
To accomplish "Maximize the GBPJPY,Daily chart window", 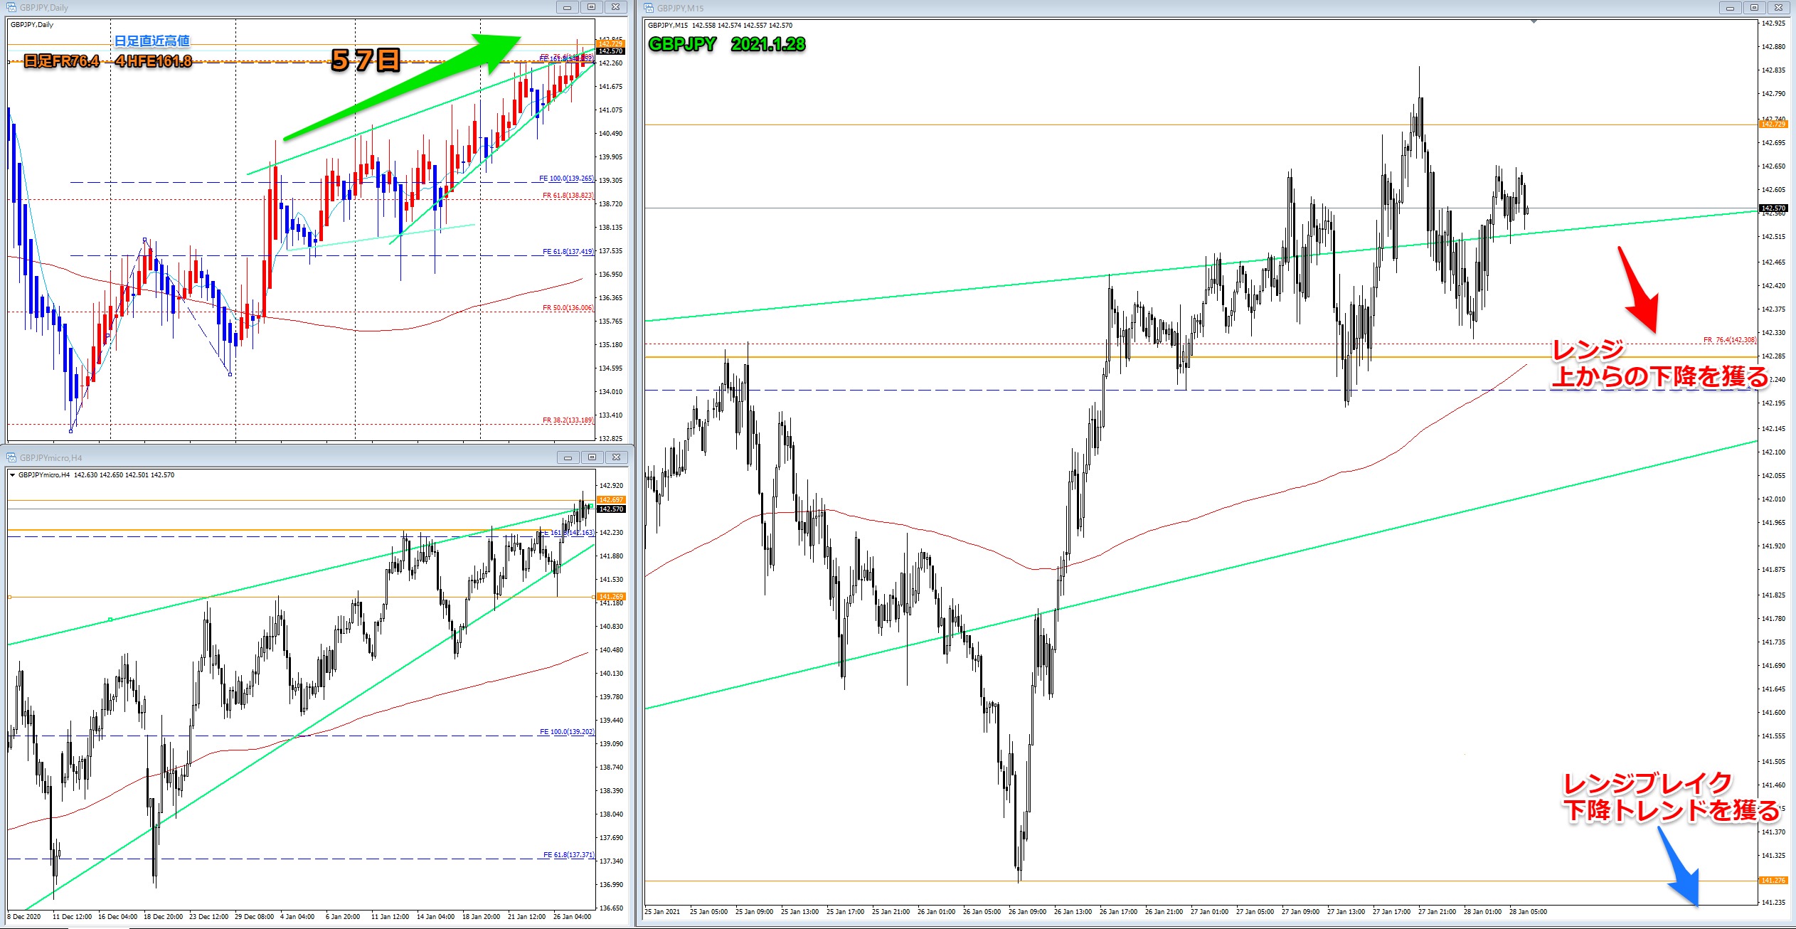I will tap(591, 7).
